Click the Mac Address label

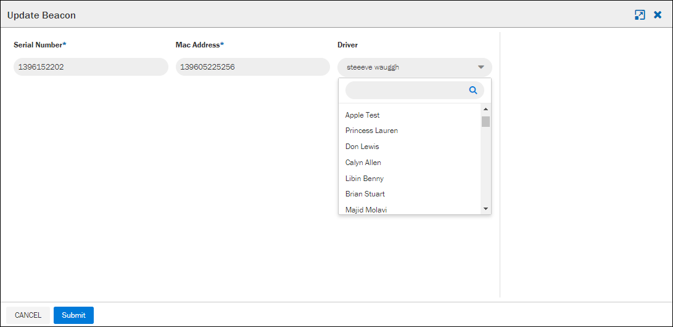200,44
